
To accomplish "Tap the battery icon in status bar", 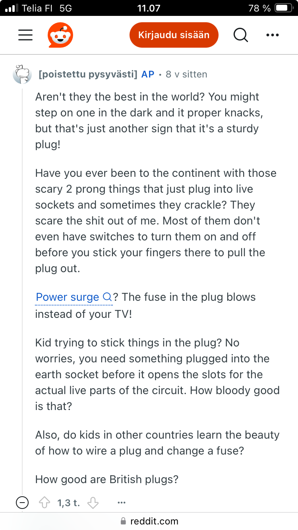I will tap(283, 8).
